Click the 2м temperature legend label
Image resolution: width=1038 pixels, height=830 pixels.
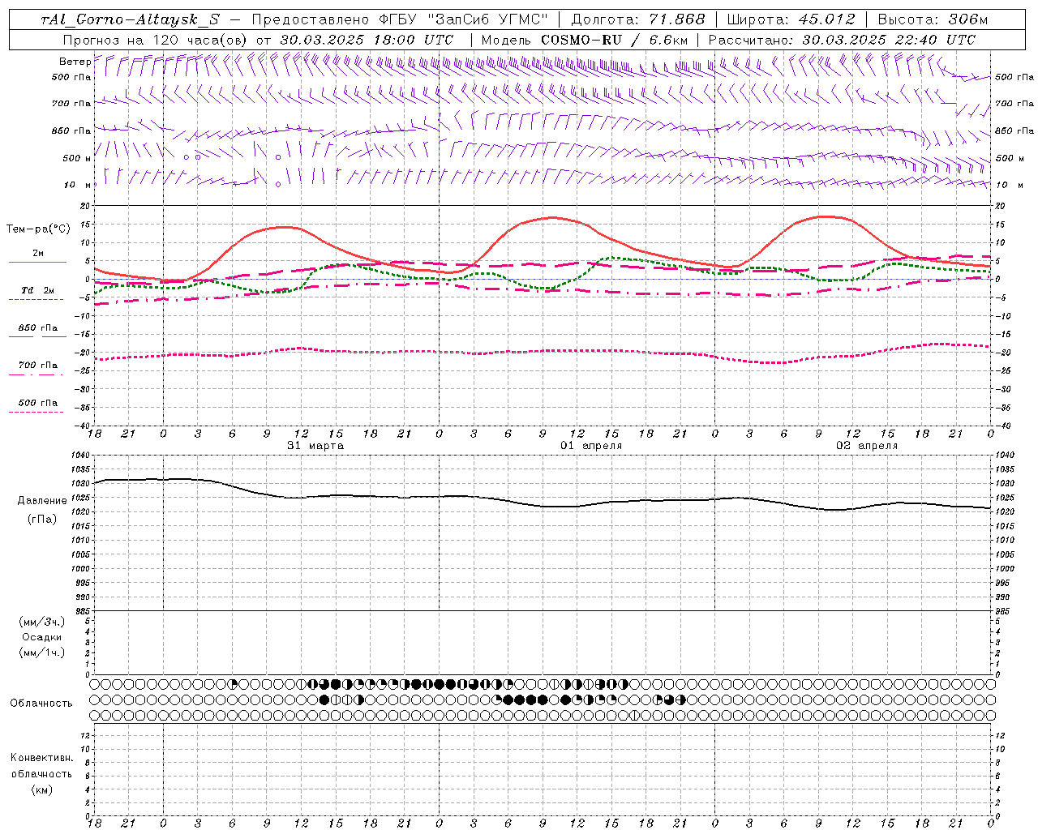(x=38, y=253)
